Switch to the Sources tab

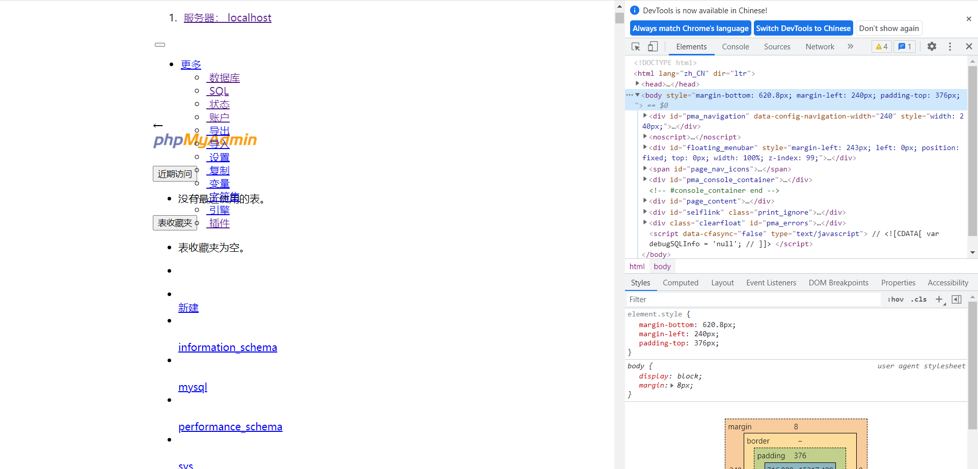pos(777,46)
